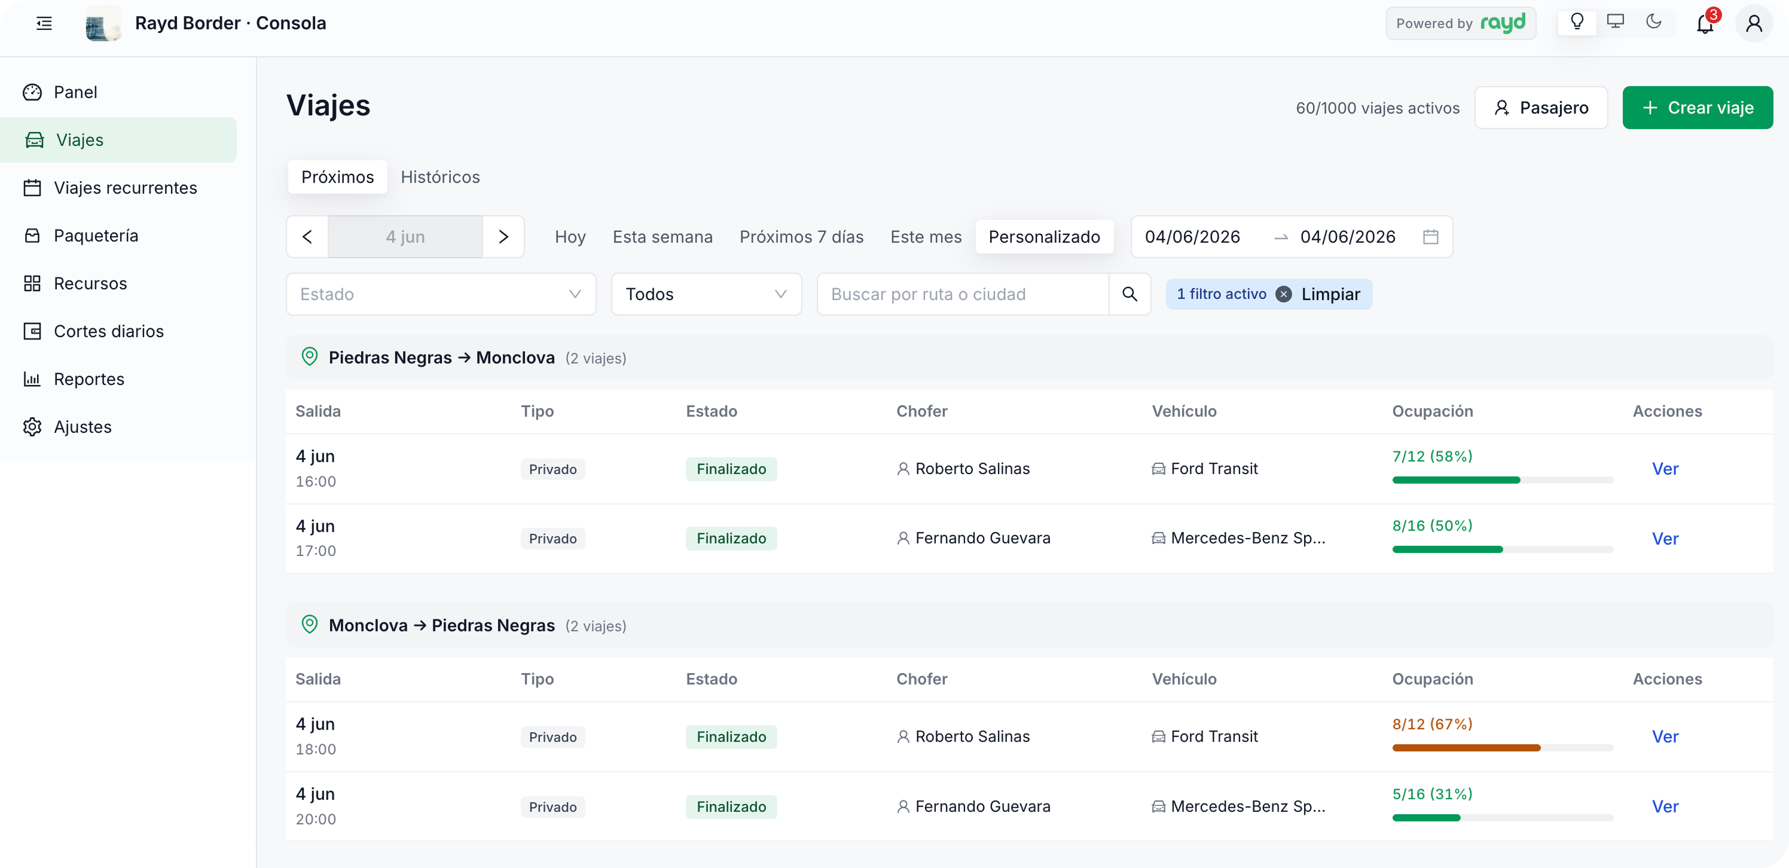Click Mercedes-Benz Sp... on 20:00 row

(1248, 807)
